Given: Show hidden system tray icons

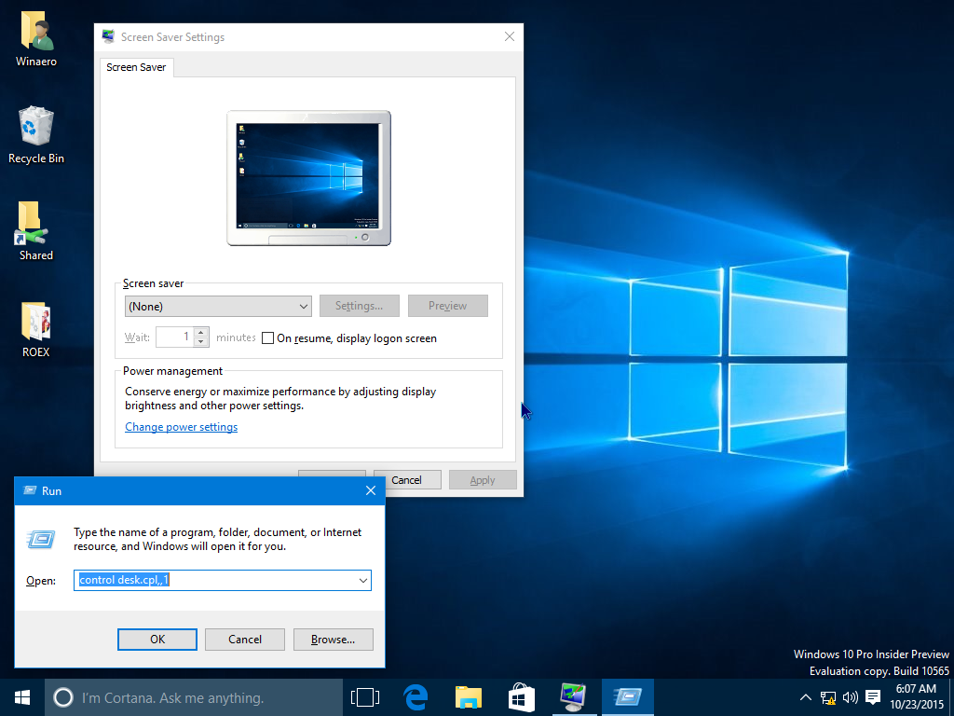Looking at the screenshot, I should click(x=805, y=697).
